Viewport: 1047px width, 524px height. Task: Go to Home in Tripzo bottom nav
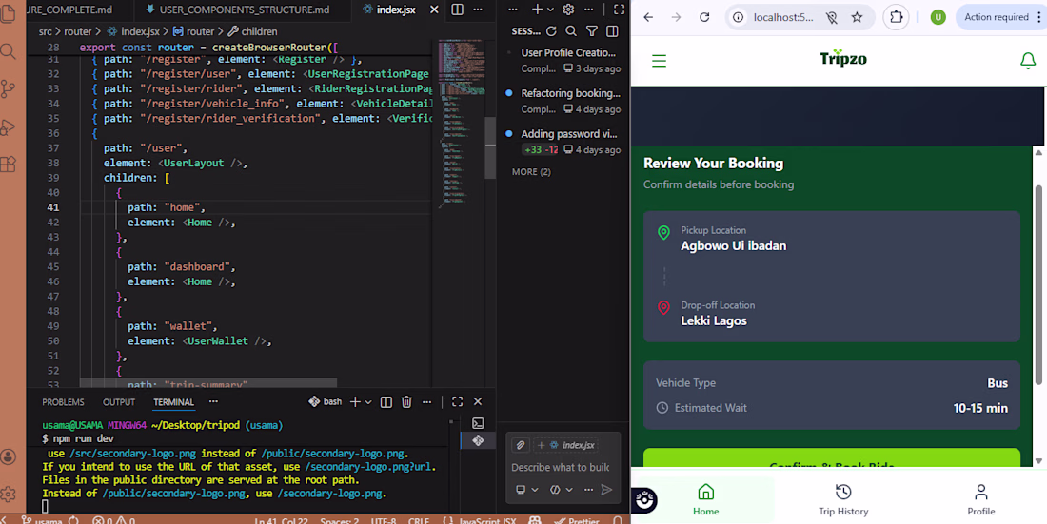(706, 500)
